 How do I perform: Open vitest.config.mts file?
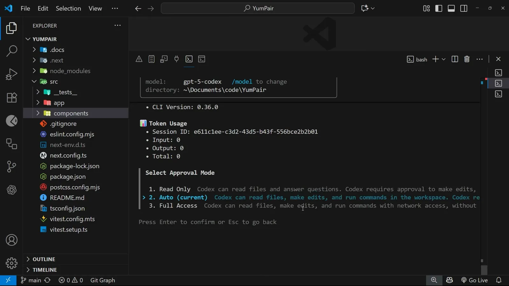click(x=72, y=219)
